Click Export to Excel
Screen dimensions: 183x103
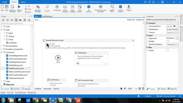(120, 9)
